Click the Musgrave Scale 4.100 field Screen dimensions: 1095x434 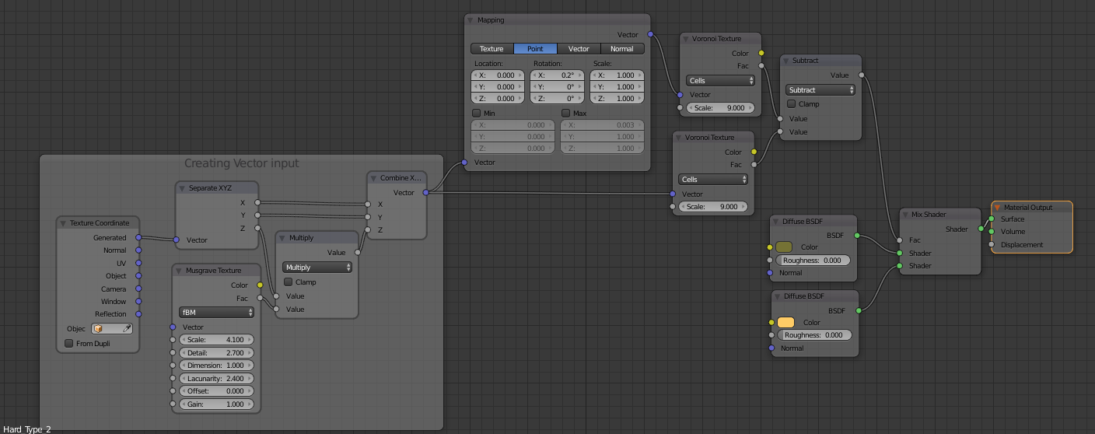click(216, 339)
